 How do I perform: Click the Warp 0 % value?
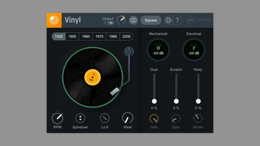[x=198, y=108]
